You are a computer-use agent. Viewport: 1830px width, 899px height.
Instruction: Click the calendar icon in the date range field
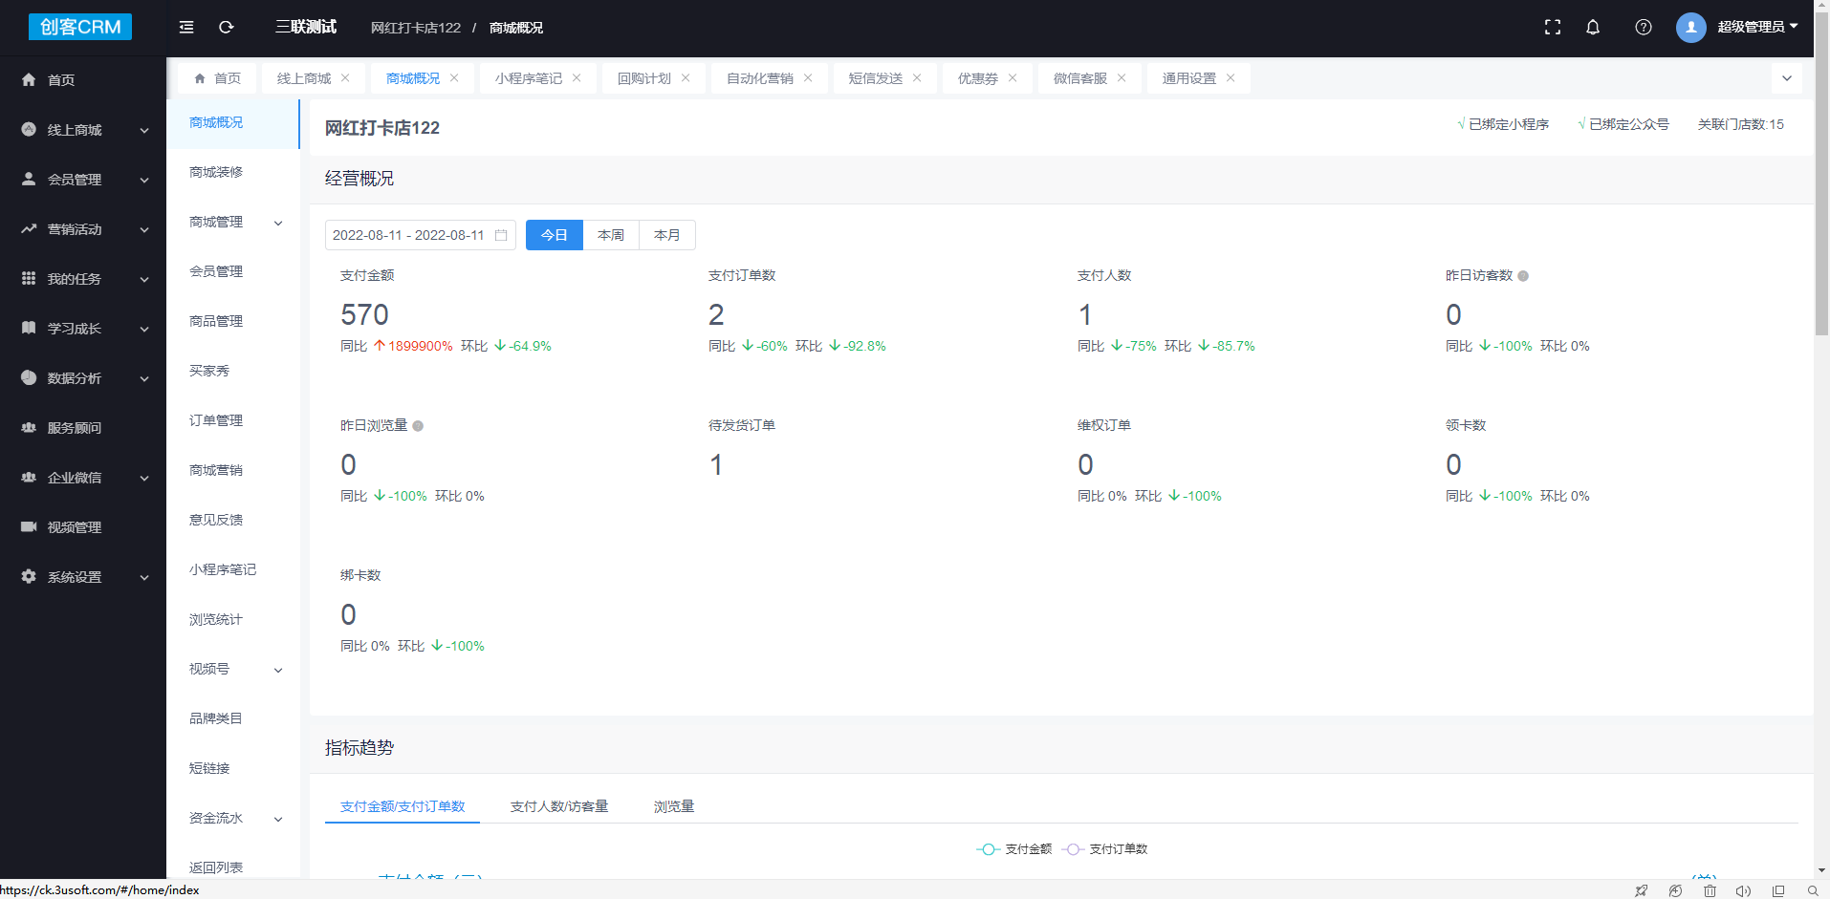(501, 235)
